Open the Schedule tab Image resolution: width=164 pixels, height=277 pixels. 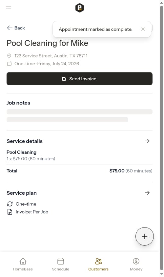tap(61, 264)
